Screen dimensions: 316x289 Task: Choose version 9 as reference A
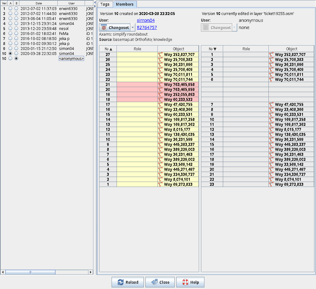[x=10, y=48]
